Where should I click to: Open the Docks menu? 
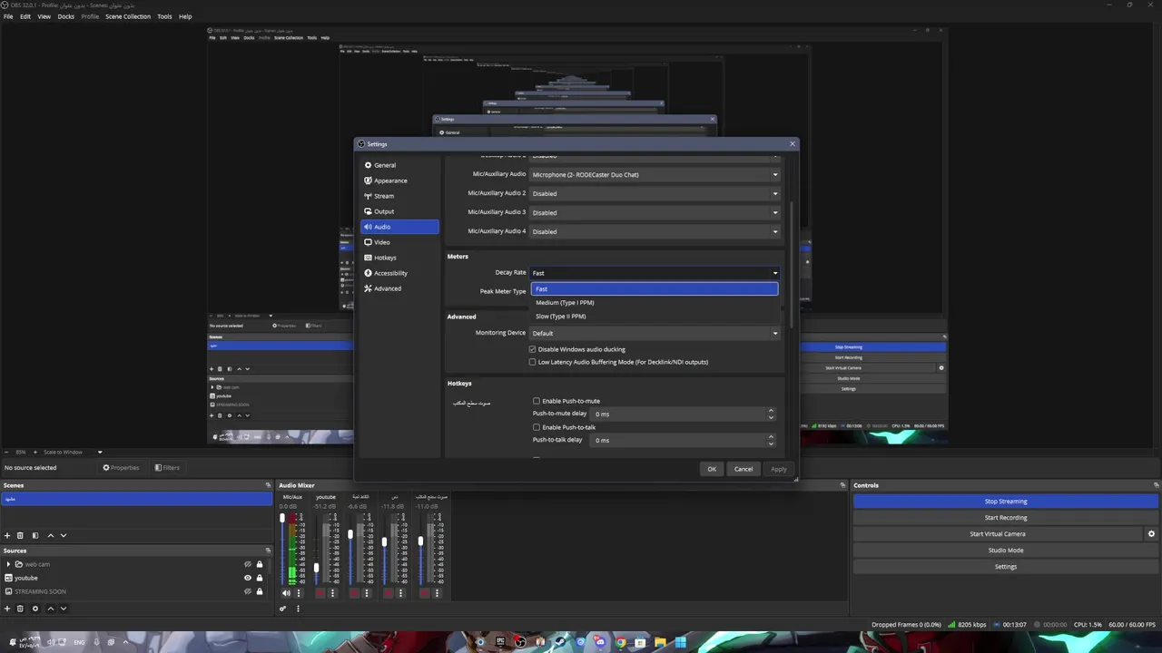pos(66,16)
